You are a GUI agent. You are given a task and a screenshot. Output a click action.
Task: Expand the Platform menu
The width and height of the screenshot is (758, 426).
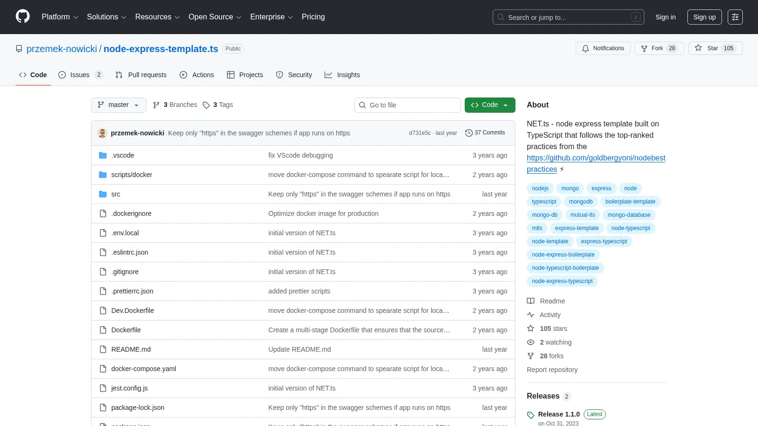pos(60,17)
